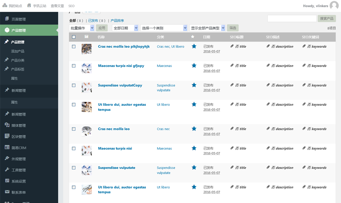Click pencil icon for SEO title of Suspendisse vulputatCopy
The image size is (341, 203).
[232, 85]
